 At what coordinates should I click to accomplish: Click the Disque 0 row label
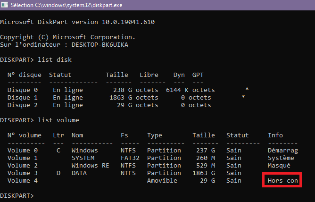coord(21,90)
